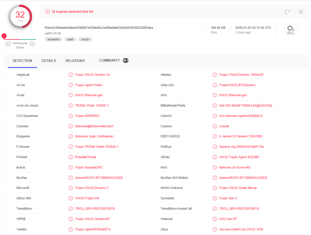The height and width of the screenshot is (235, 311).
Task: Click the NANO-Antivirus engine name
Action: (x=172, y=188)
